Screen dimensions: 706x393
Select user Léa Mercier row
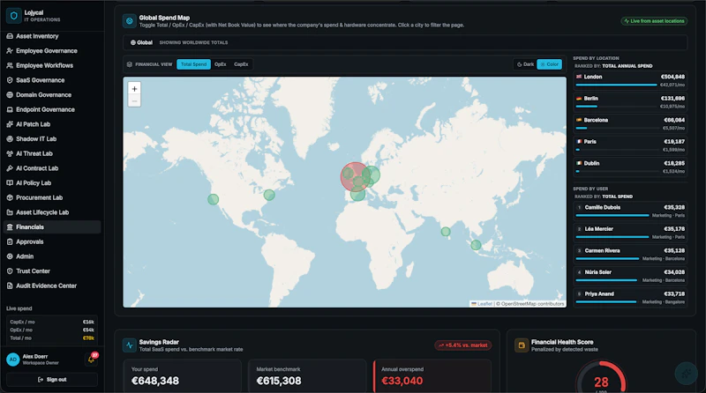630,233
